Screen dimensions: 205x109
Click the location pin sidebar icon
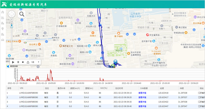pos(3,29)
